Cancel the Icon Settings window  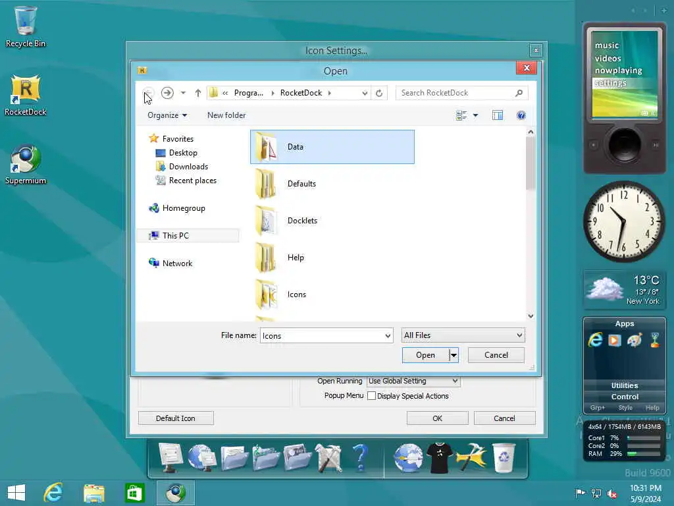pyautogui.click(x=504, y=418)
